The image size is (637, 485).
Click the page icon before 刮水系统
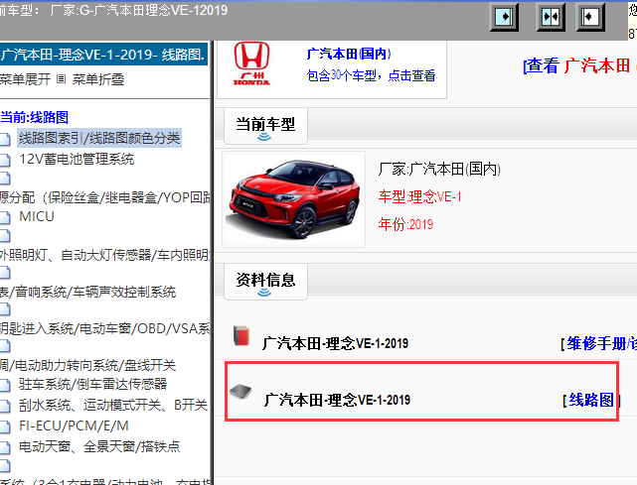pos(4,406)
